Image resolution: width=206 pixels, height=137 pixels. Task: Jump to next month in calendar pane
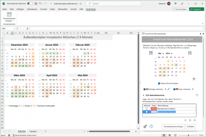[190, 53]
